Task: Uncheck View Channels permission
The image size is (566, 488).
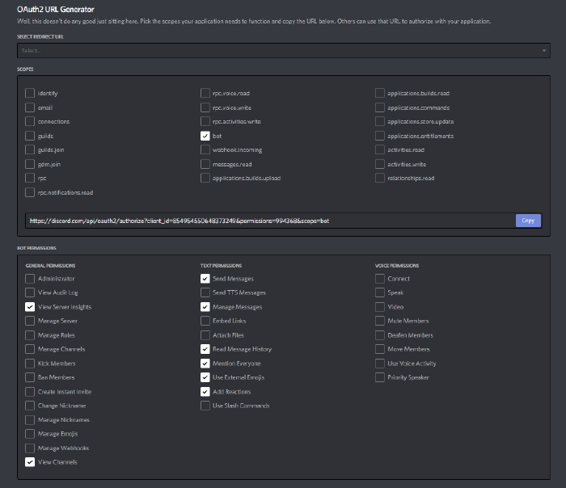Action: point(30,462)
